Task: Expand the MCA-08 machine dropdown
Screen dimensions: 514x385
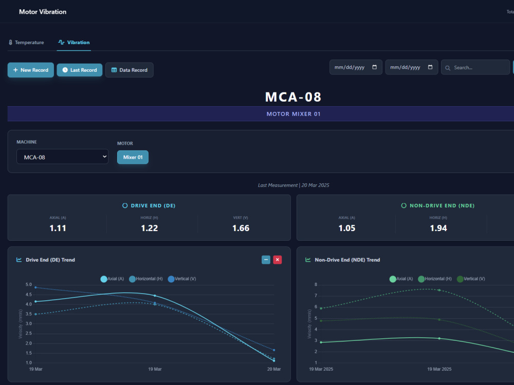Action: pos(62,157)
